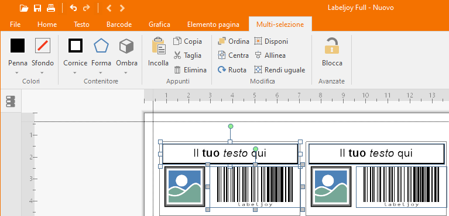Image resolution: width=449 pixels, height=216 pixels.
Task: Expand the Forma dropdown arrow
Action: click(101, 73)
